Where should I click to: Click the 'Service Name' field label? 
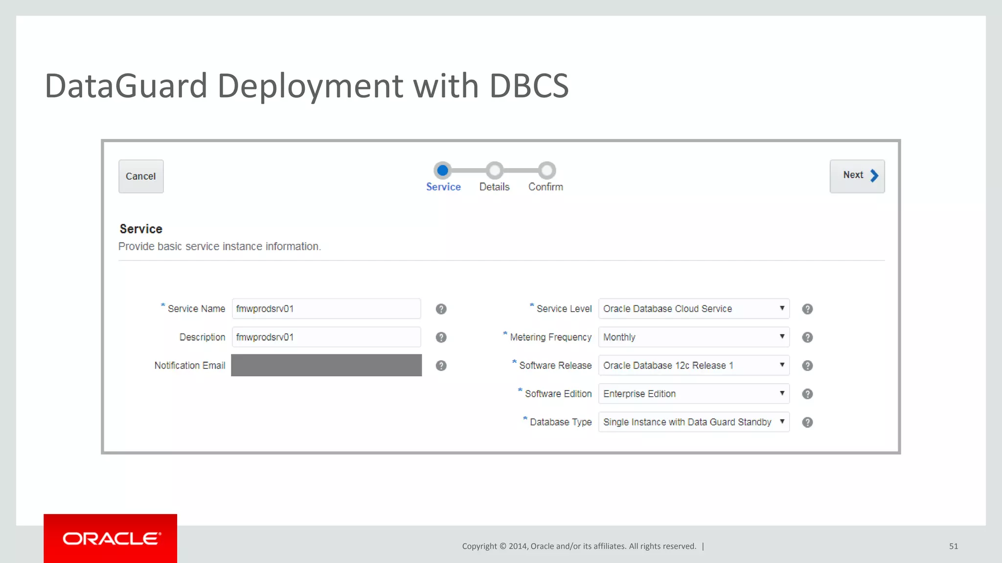coord(196,309)
